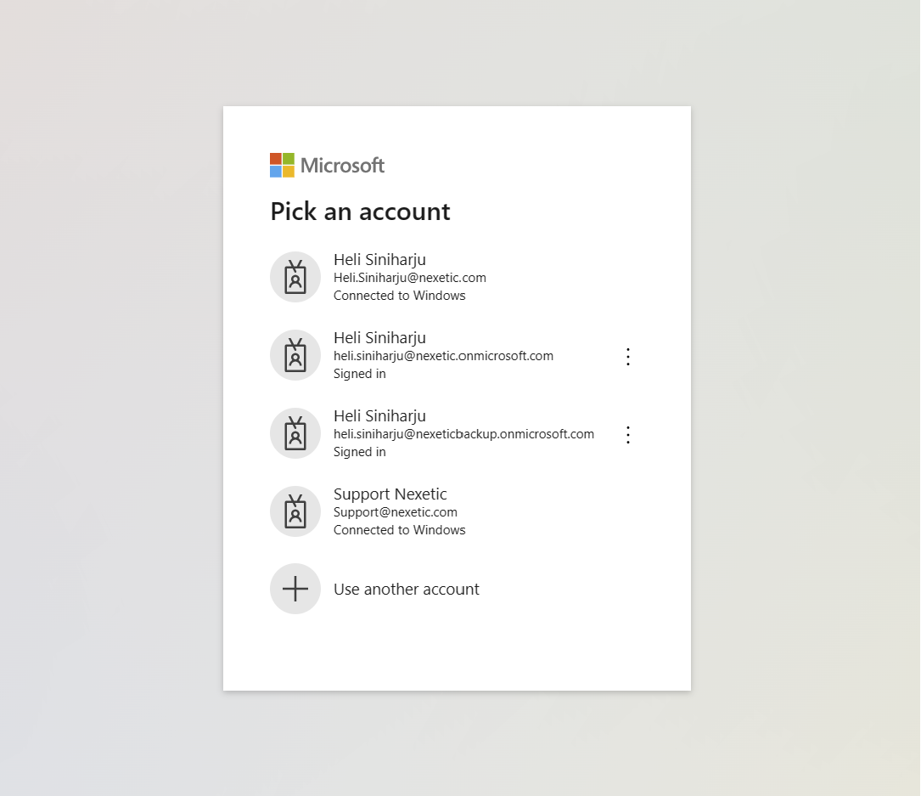Select email Support@nexetic.com
This screenshot has height=796, width=921.
coord(396,512)
